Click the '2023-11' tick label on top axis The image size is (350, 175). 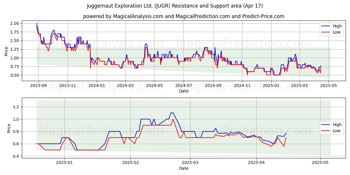tap(68, 86)
